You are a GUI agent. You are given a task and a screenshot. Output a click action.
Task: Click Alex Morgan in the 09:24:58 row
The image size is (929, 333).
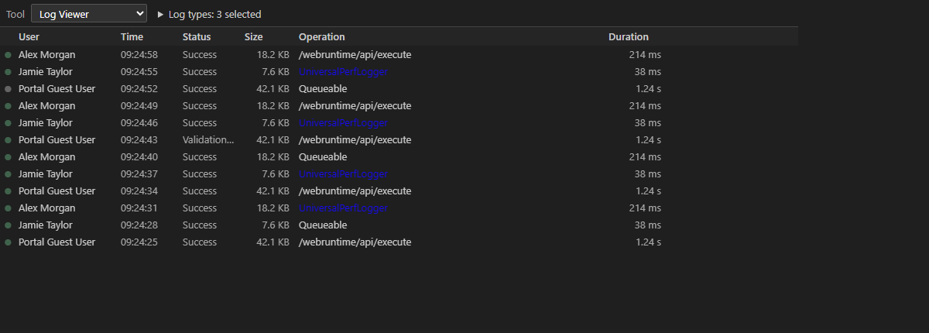point(47,55)
